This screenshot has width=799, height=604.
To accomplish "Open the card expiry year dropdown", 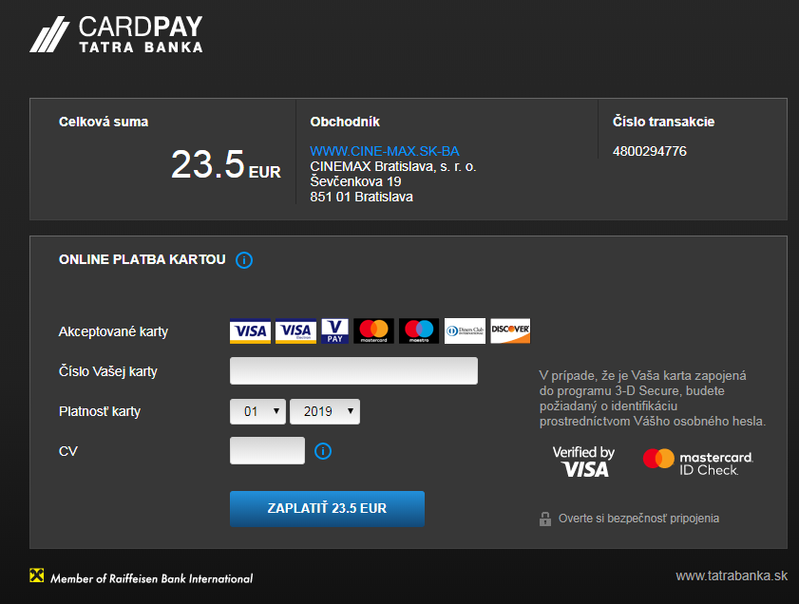I will 325,411.
